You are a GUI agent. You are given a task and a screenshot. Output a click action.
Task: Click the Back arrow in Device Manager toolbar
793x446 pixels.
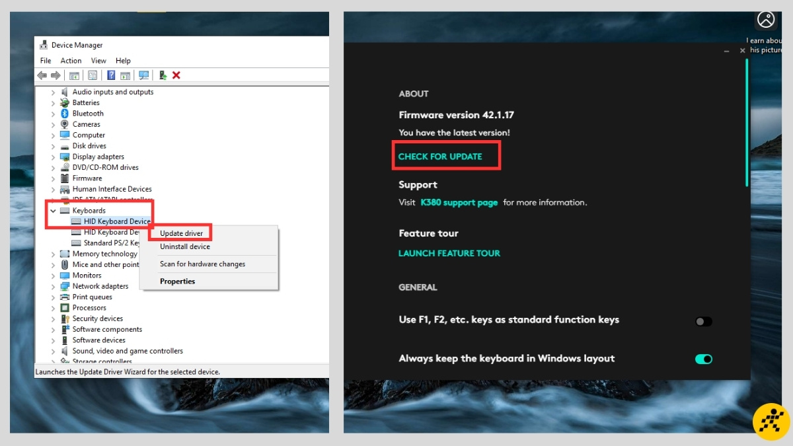[x=42, y=75]
